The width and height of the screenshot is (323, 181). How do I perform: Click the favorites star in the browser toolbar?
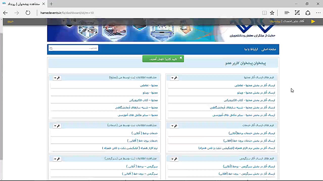pyautogui.click(x=272, y=13)
